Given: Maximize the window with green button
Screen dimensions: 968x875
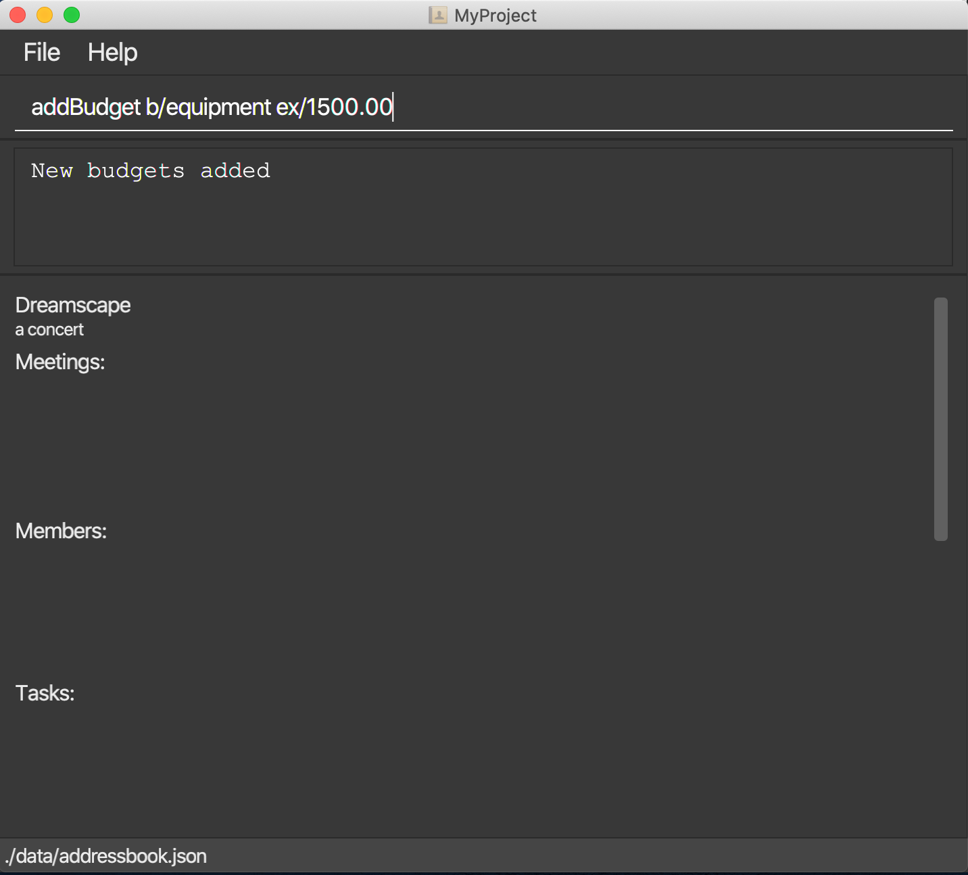Looking at the screenshot, I should 72,15.
